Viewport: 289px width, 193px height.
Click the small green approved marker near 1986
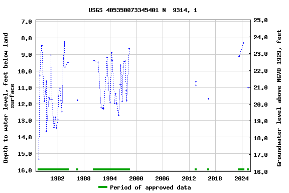(77, 169)
